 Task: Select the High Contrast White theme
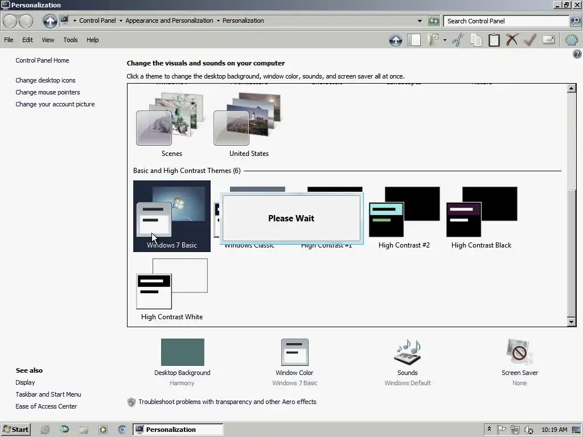tap(172, 288)
